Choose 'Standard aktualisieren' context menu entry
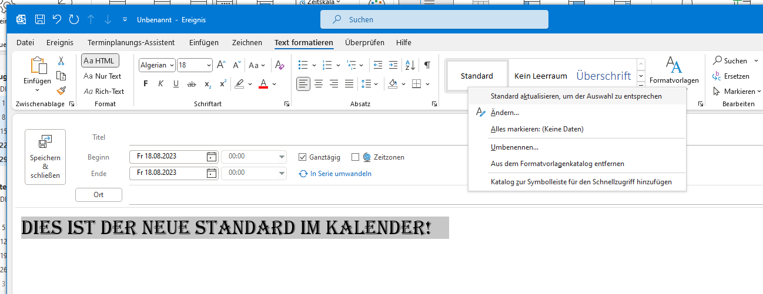 coord(577,96)
